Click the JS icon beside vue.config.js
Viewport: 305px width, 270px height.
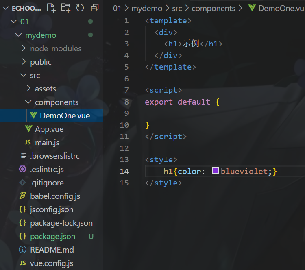coord(22,263)
